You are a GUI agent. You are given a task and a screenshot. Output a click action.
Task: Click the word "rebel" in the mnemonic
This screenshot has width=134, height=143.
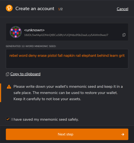[13, 56]
